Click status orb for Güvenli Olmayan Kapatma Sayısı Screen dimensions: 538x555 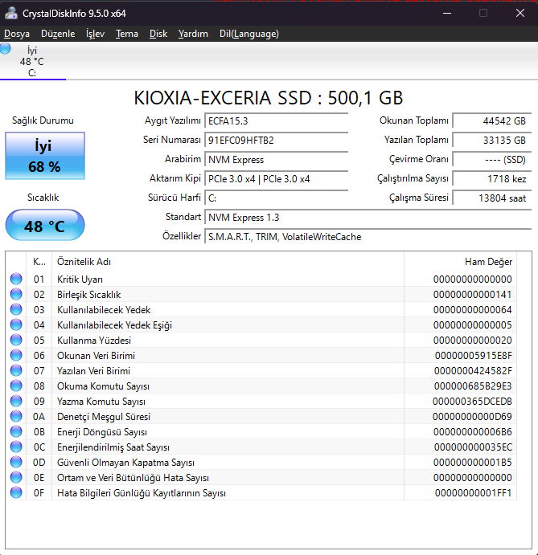(16, 463)
